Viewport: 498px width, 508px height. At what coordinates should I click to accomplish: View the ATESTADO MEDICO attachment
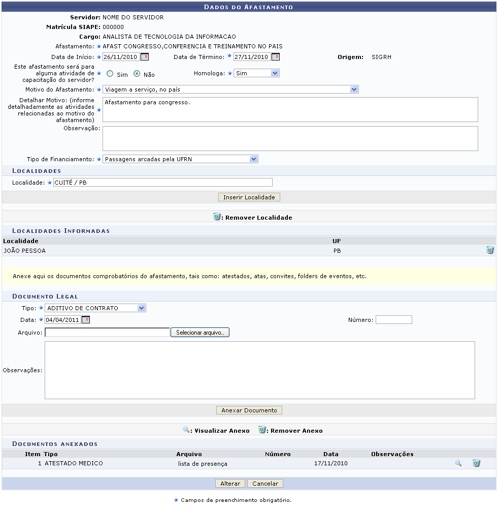[458, 463]
